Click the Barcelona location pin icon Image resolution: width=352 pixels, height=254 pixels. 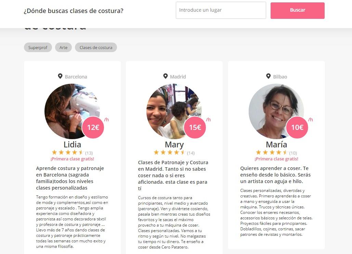[x=60, y=76]
